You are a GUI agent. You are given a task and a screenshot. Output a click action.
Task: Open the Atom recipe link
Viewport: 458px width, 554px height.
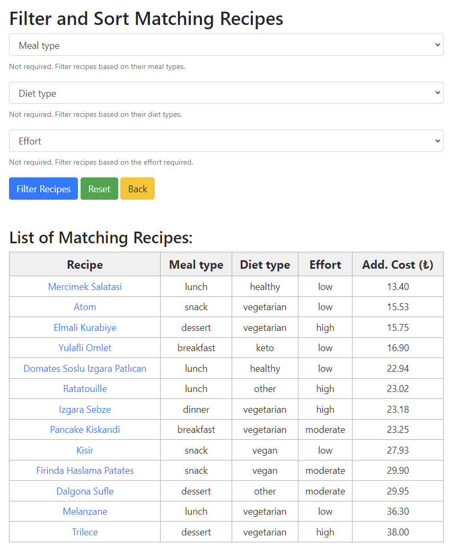[85, 307]
